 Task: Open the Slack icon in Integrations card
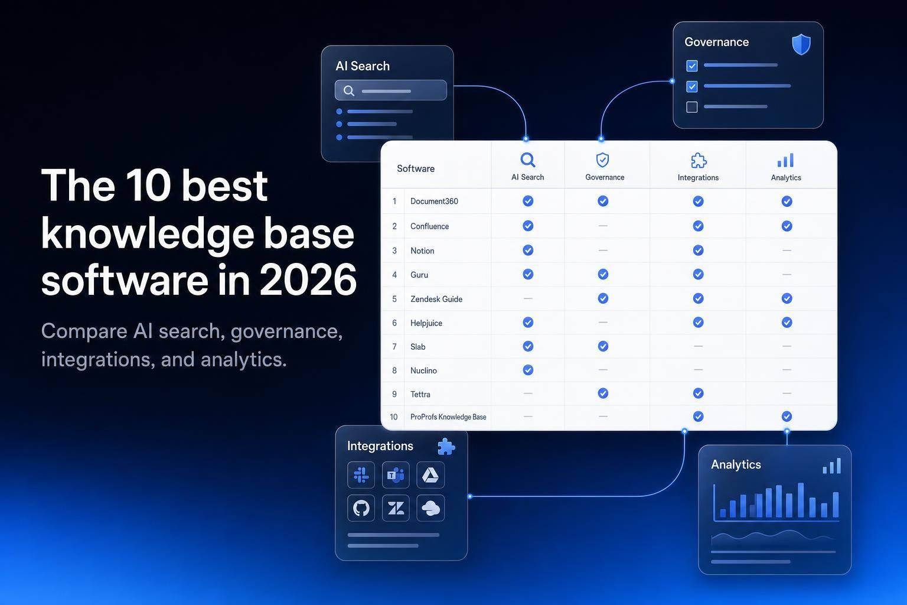tap(361, 475)
